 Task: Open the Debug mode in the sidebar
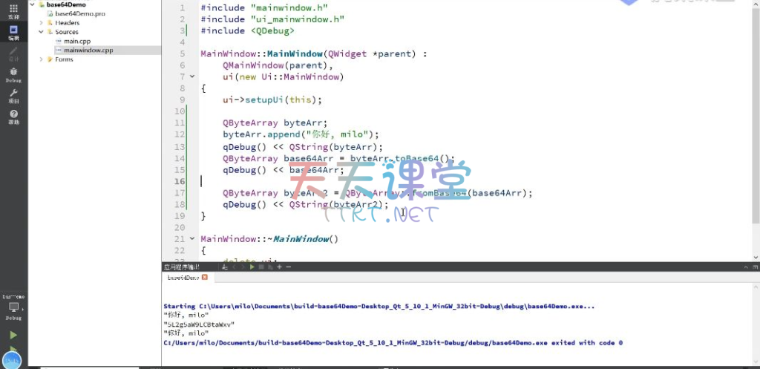(x=13, y=74)
